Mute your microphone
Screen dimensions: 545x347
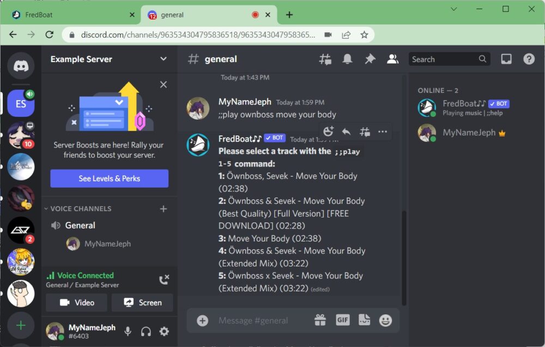click(x=127, y=331)
